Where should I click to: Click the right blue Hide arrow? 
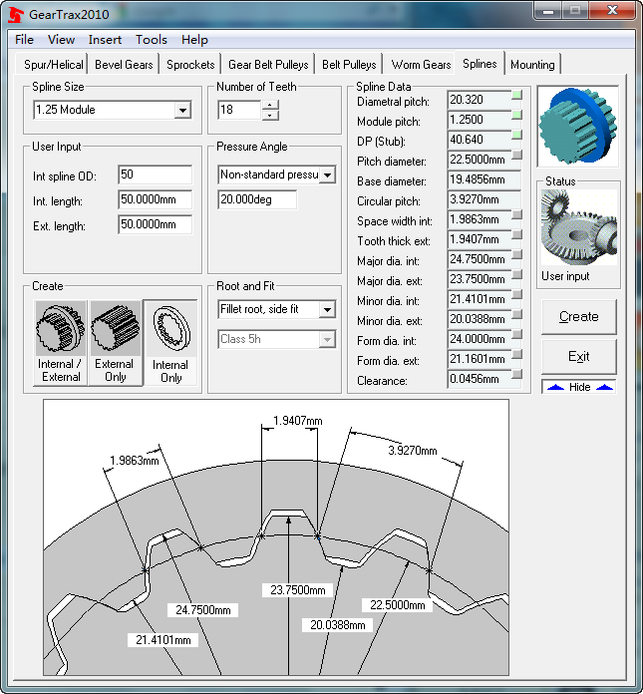[x=604, y=387]
